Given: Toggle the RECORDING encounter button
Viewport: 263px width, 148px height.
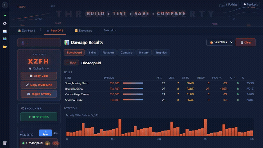Looking at the screenshot, I should pyautogui.click(x=39, y=117).
